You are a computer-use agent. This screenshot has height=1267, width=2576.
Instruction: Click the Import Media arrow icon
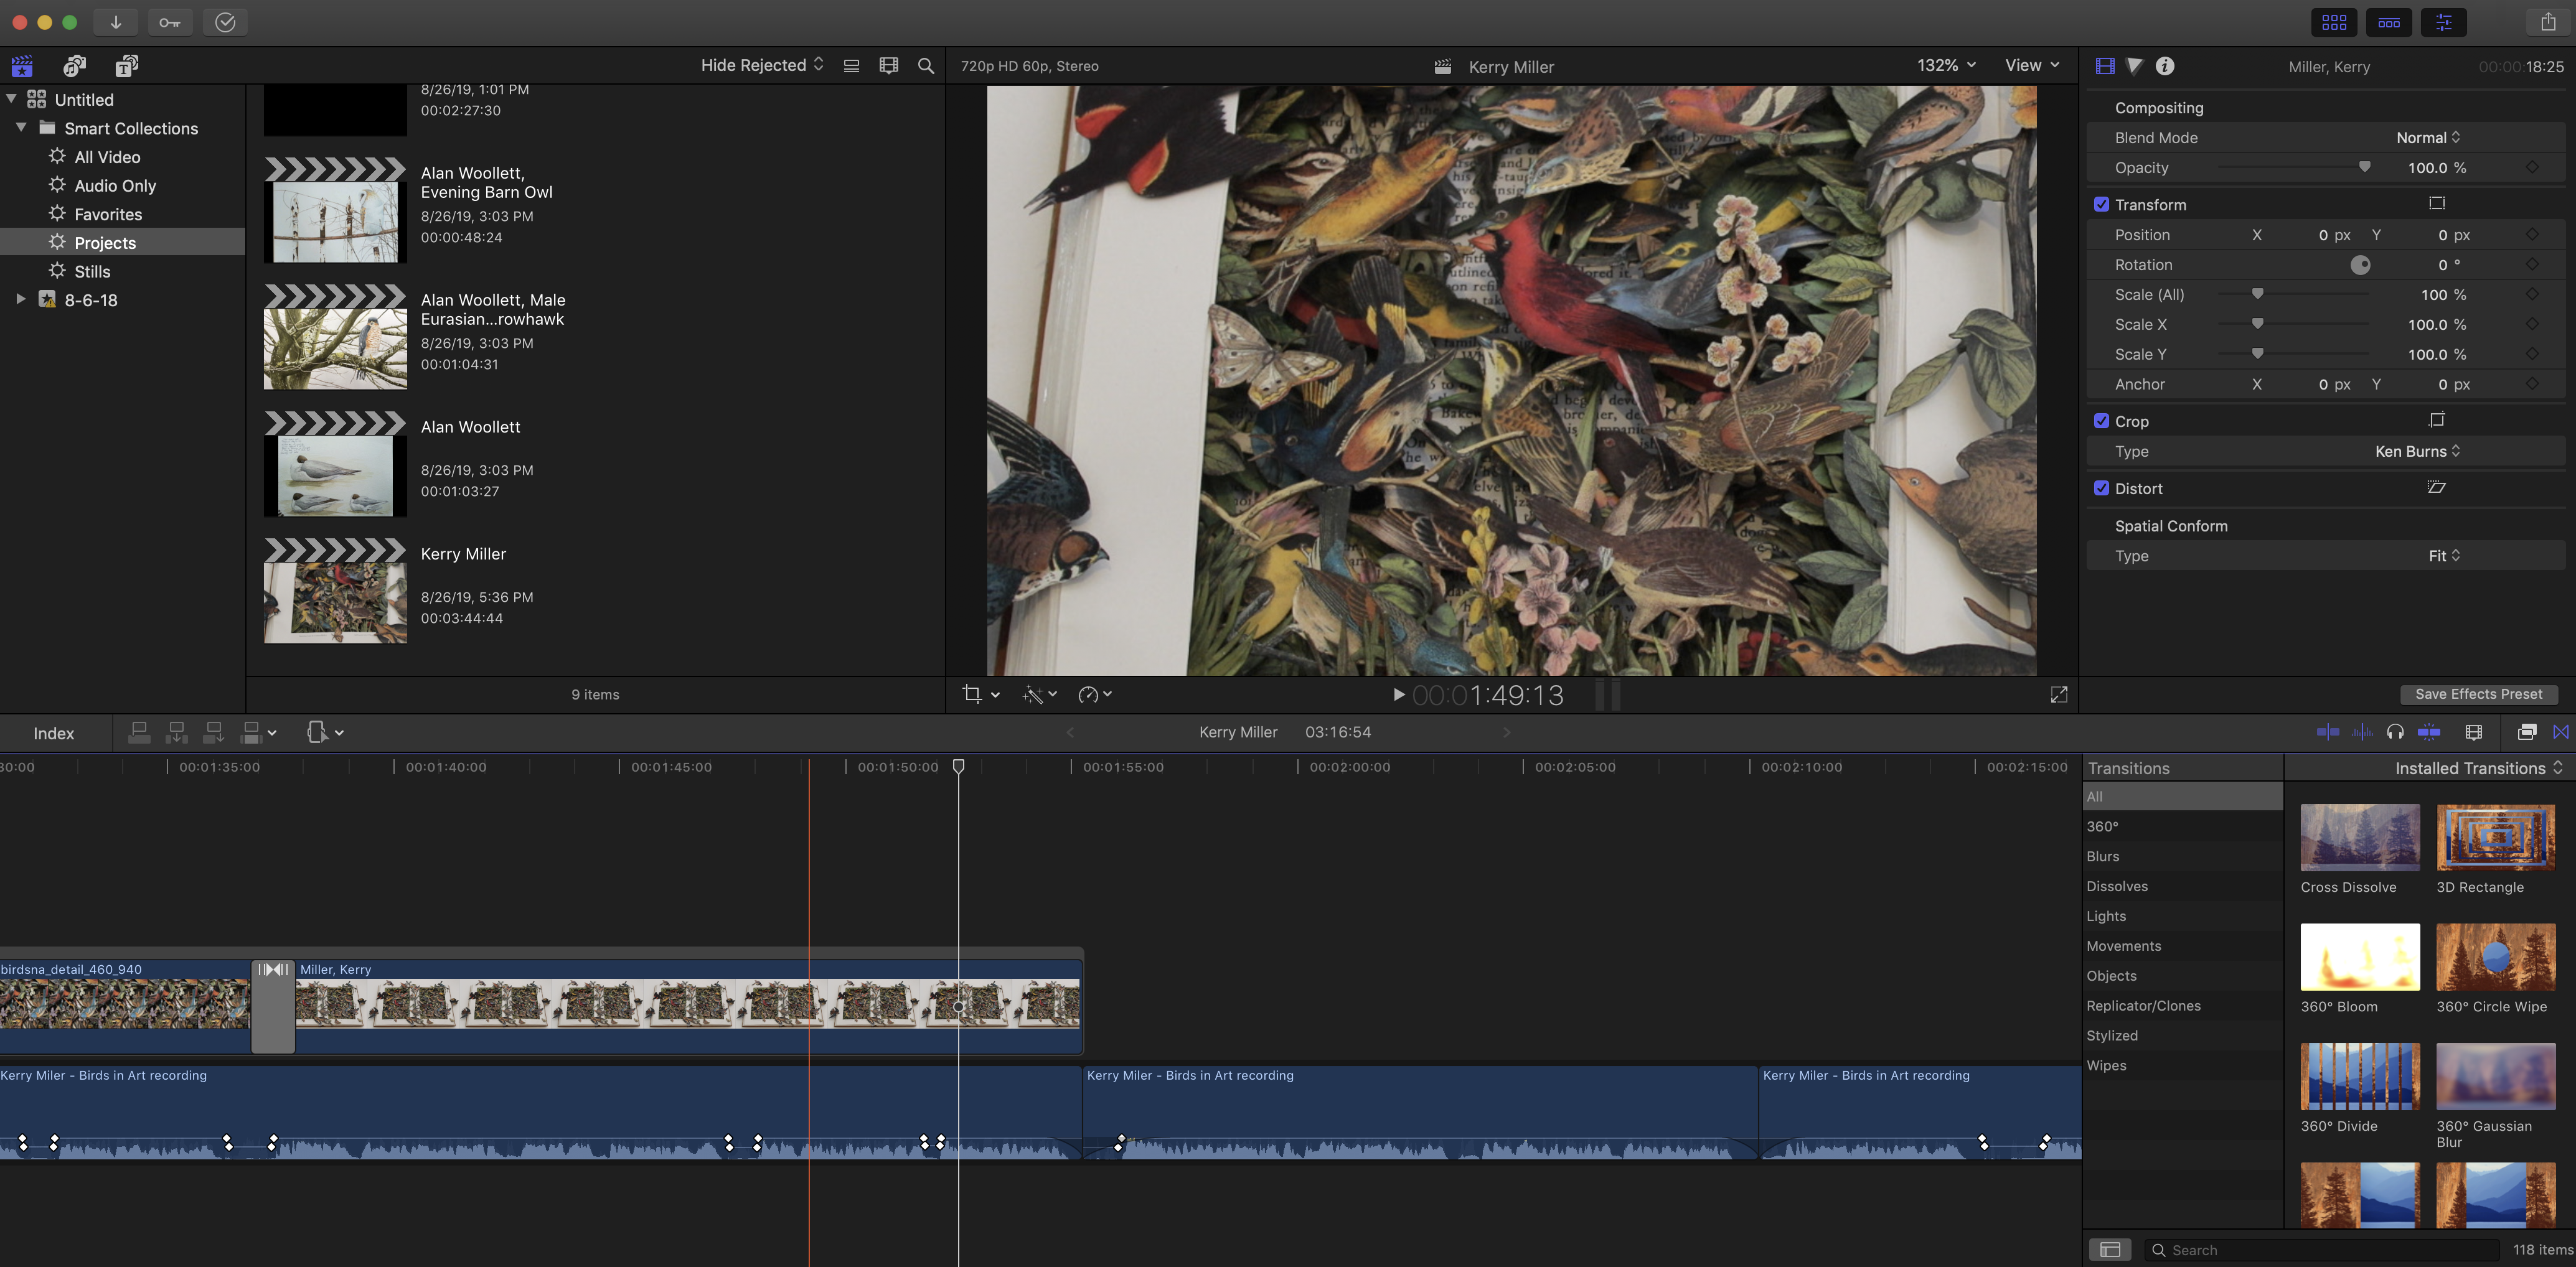116,22
